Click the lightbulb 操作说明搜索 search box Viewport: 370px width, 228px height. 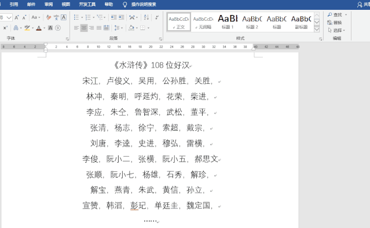140,5
